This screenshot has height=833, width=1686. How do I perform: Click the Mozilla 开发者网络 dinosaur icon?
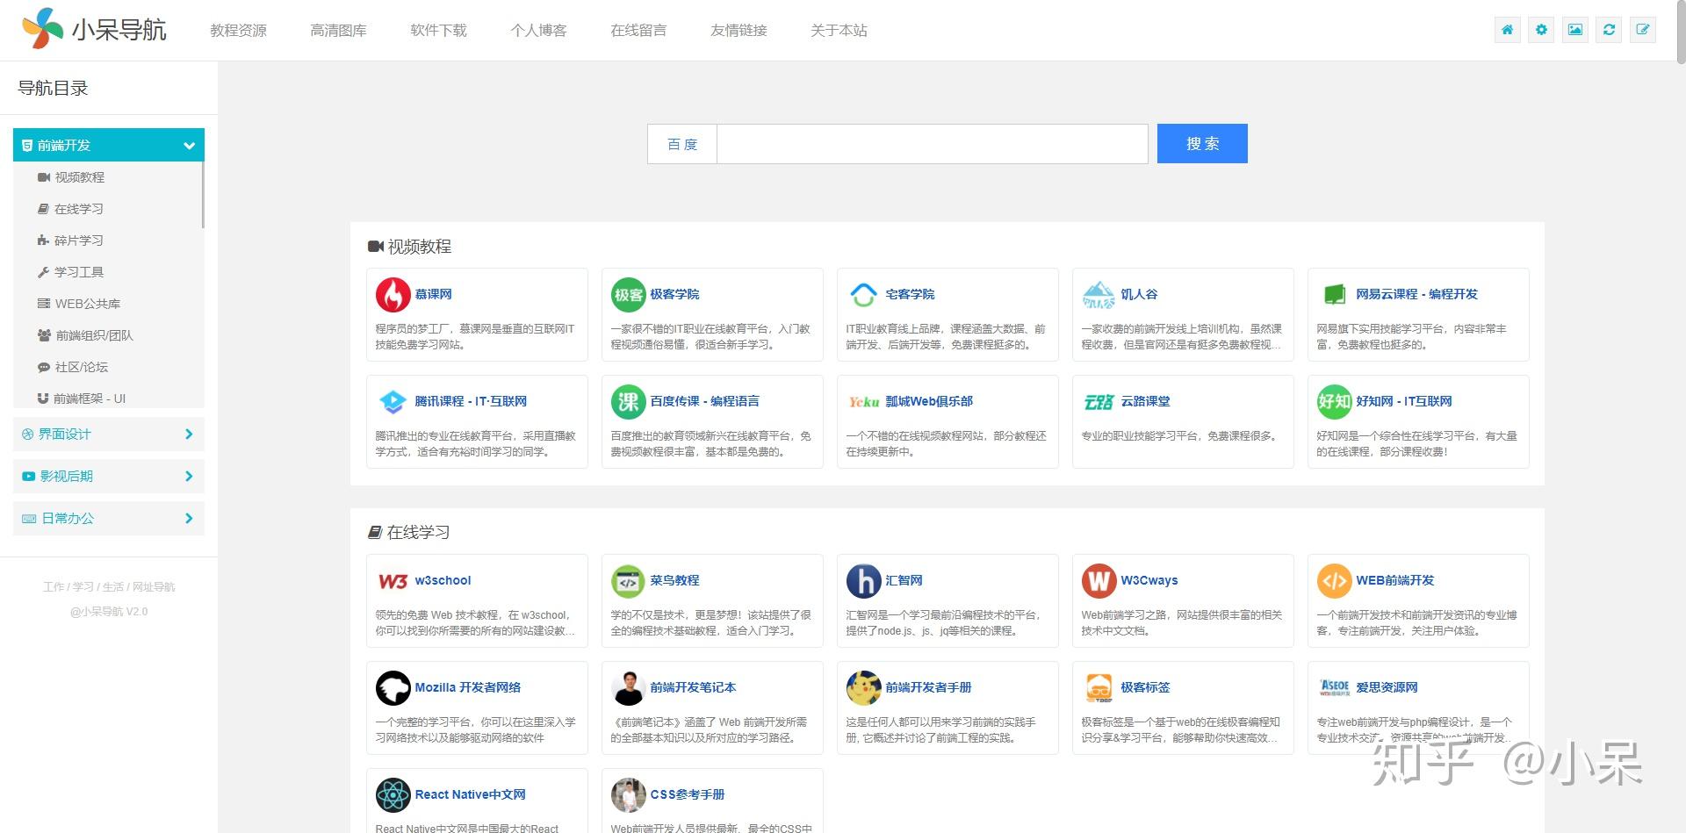coord(393,688)
